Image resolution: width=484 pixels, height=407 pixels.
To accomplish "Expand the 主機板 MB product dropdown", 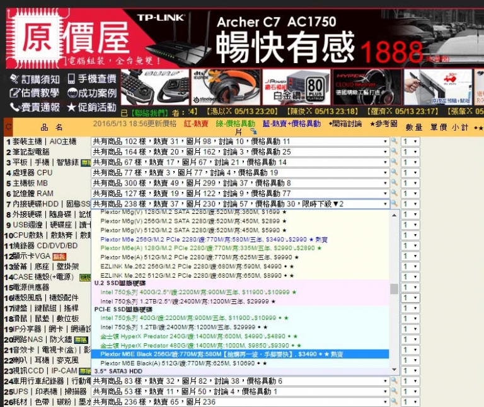I will (x=240, y=183).
